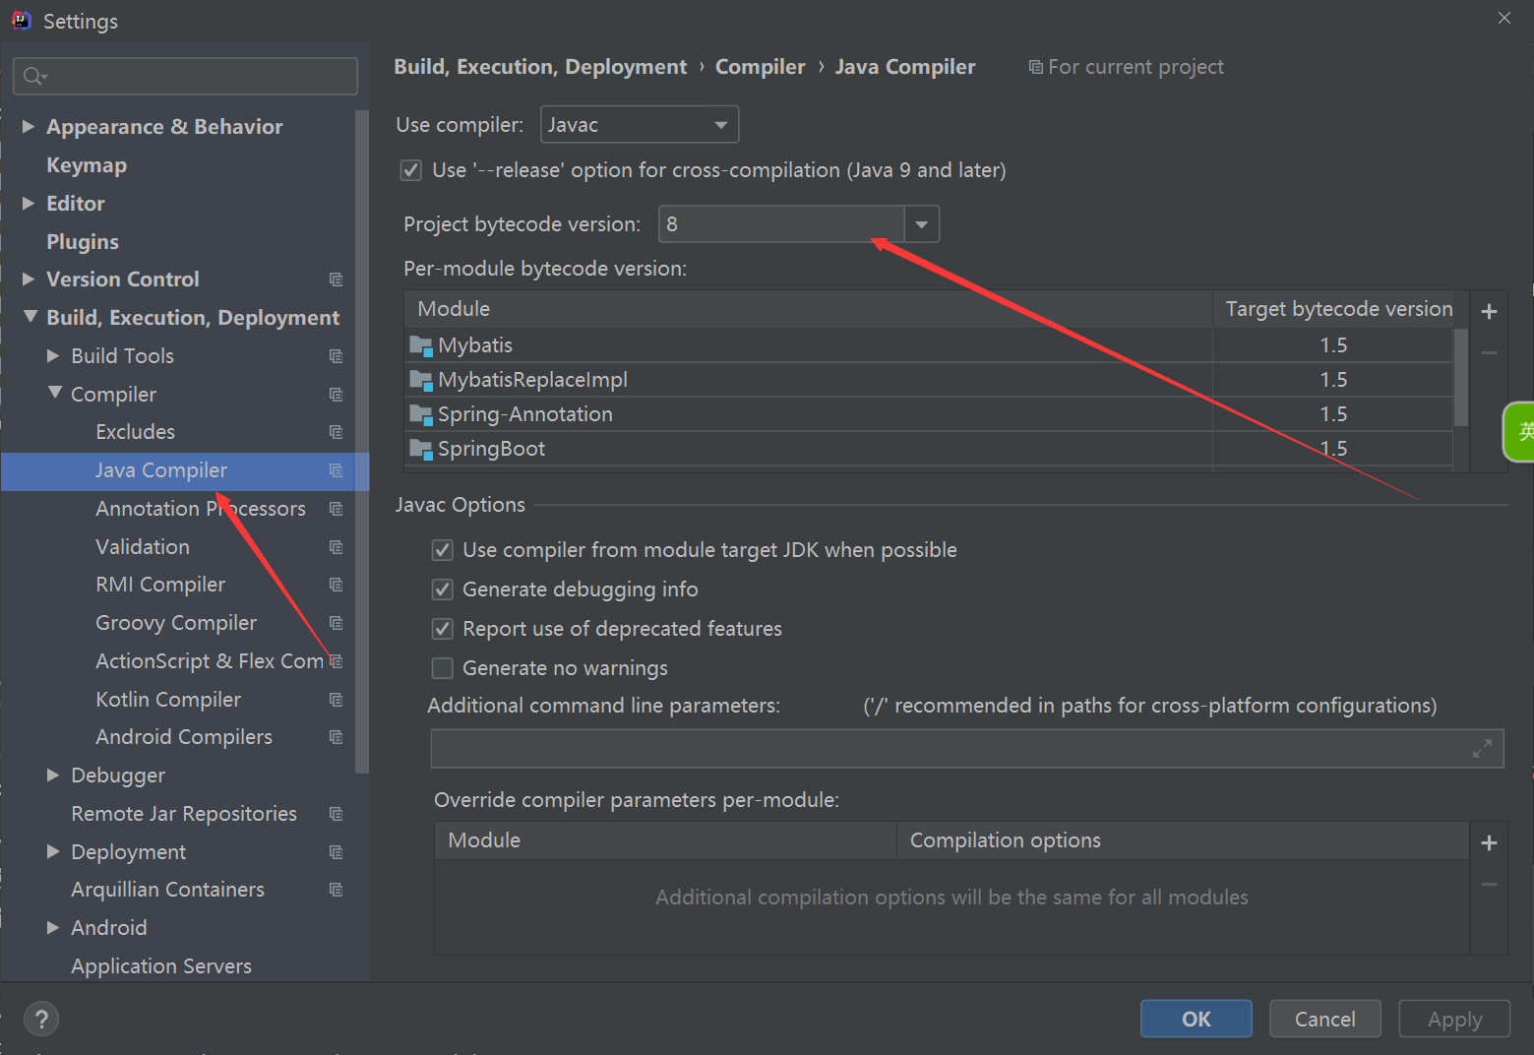Image resolution: width=1534 pixels, height=1055 pixels.
Task: Expand the additional command line parameters field
Action: click(1482, 749)
